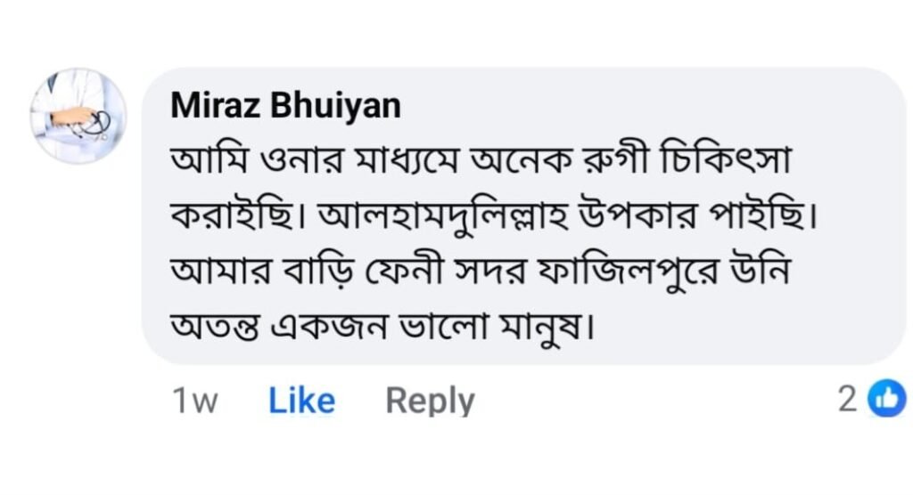Like Miraz Bhuiyan's comment
This screenshot has height=495, width=913.
pos(301,402)
